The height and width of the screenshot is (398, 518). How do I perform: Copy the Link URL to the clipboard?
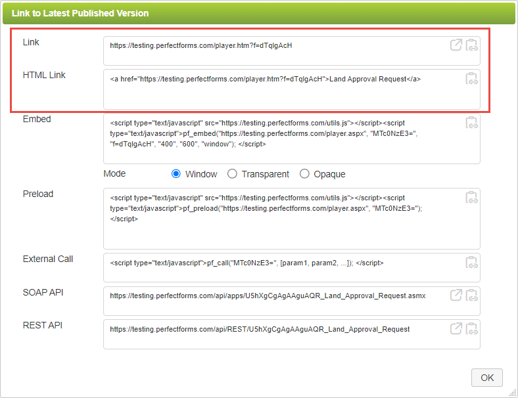coord(472,45)
